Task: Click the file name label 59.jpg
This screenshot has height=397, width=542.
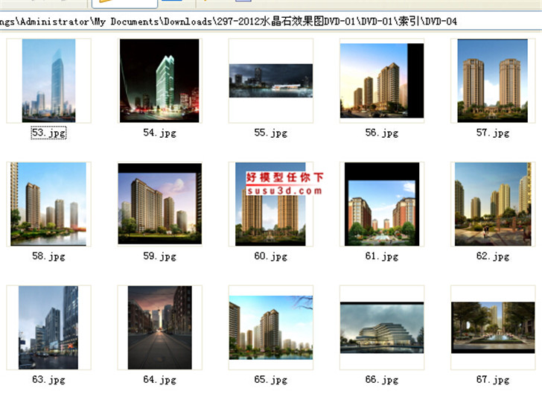Action: [159, 256]
